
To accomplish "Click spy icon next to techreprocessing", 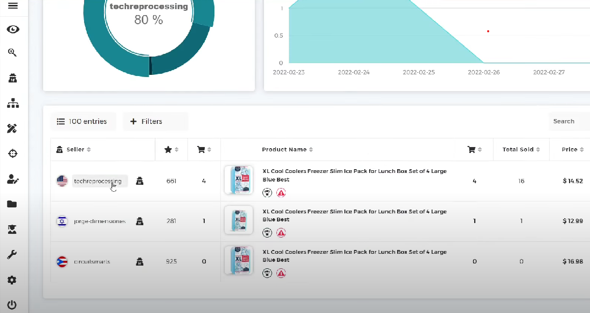I will pyautogui.click(x=140, y=181).
